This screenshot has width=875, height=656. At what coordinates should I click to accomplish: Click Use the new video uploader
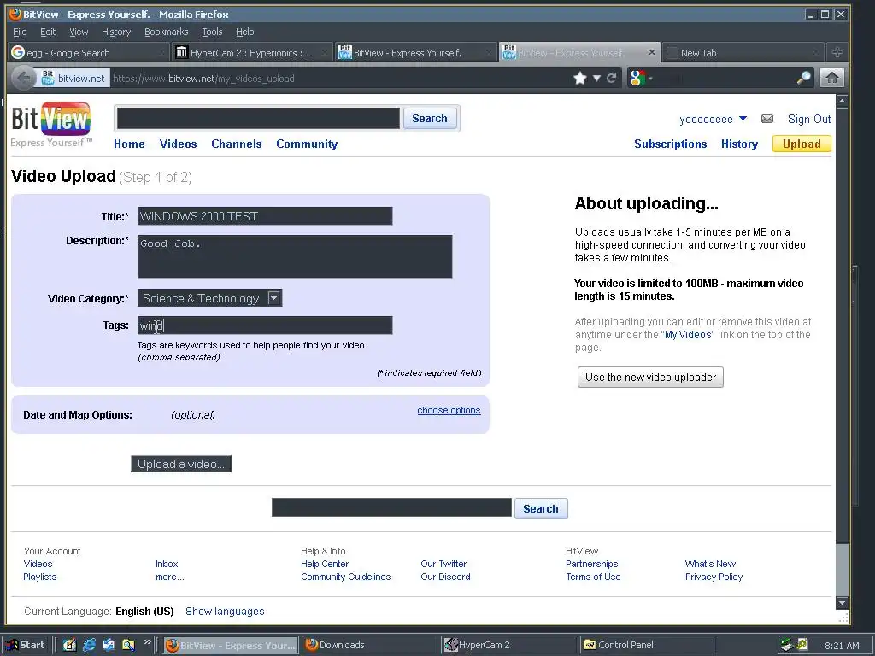[650, 377]
